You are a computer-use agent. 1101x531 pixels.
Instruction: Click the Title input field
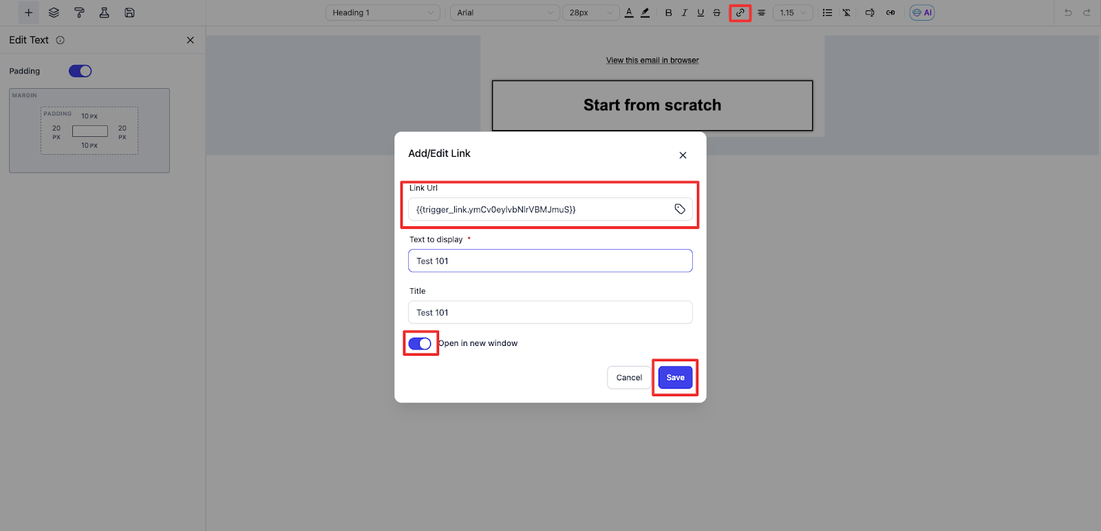(550, 312)
